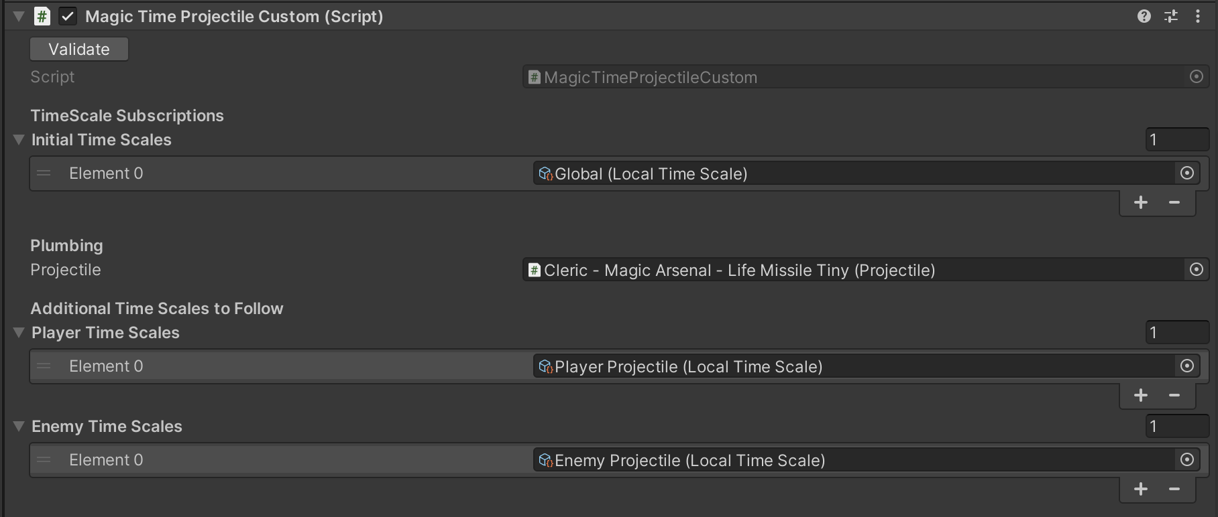Collapse the Magic Time Projectile Custom component
Screen dimensions: 1218x517
[19, 17]
